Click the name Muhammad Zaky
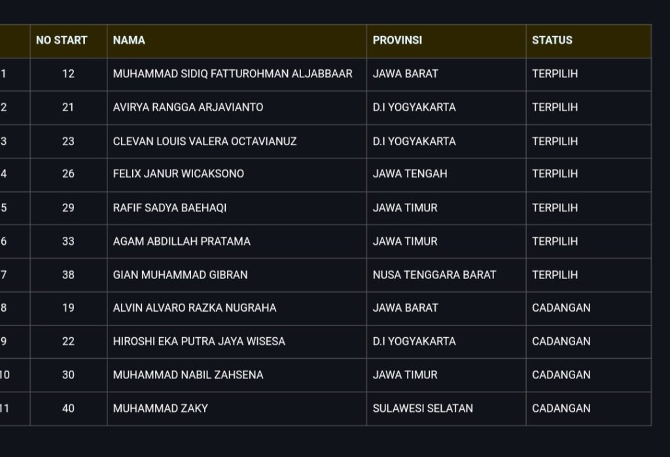This screenshot has height=457, width=670. point(160,409)
